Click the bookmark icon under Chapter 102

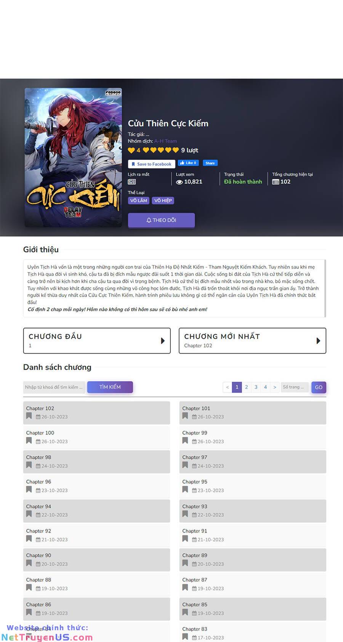29,416
